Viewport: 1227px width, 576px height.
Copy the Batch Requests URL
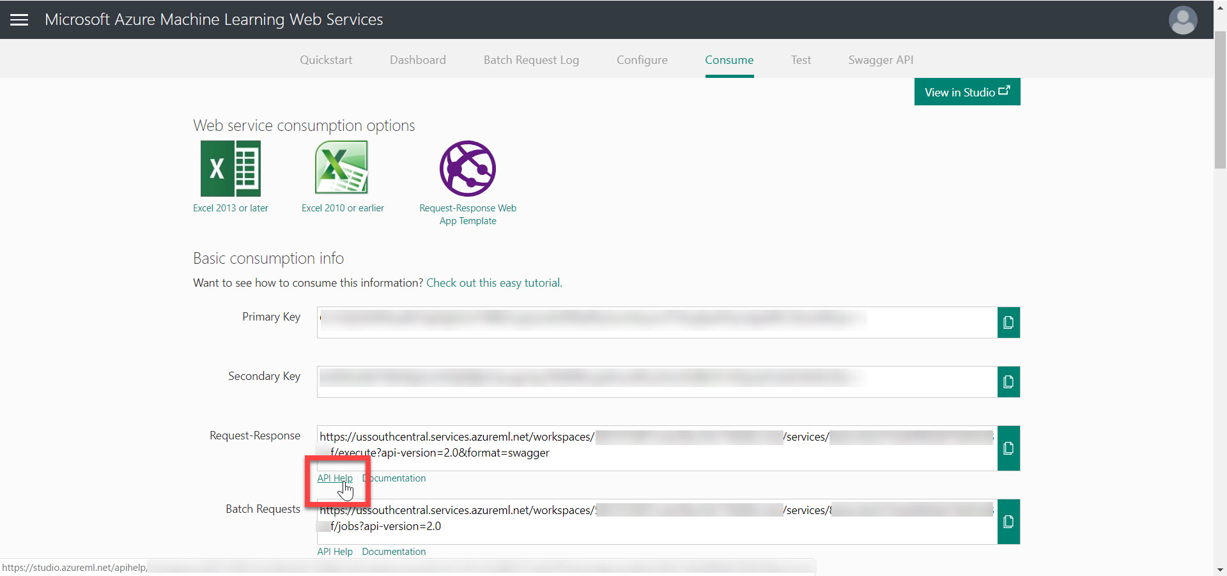1008,522
